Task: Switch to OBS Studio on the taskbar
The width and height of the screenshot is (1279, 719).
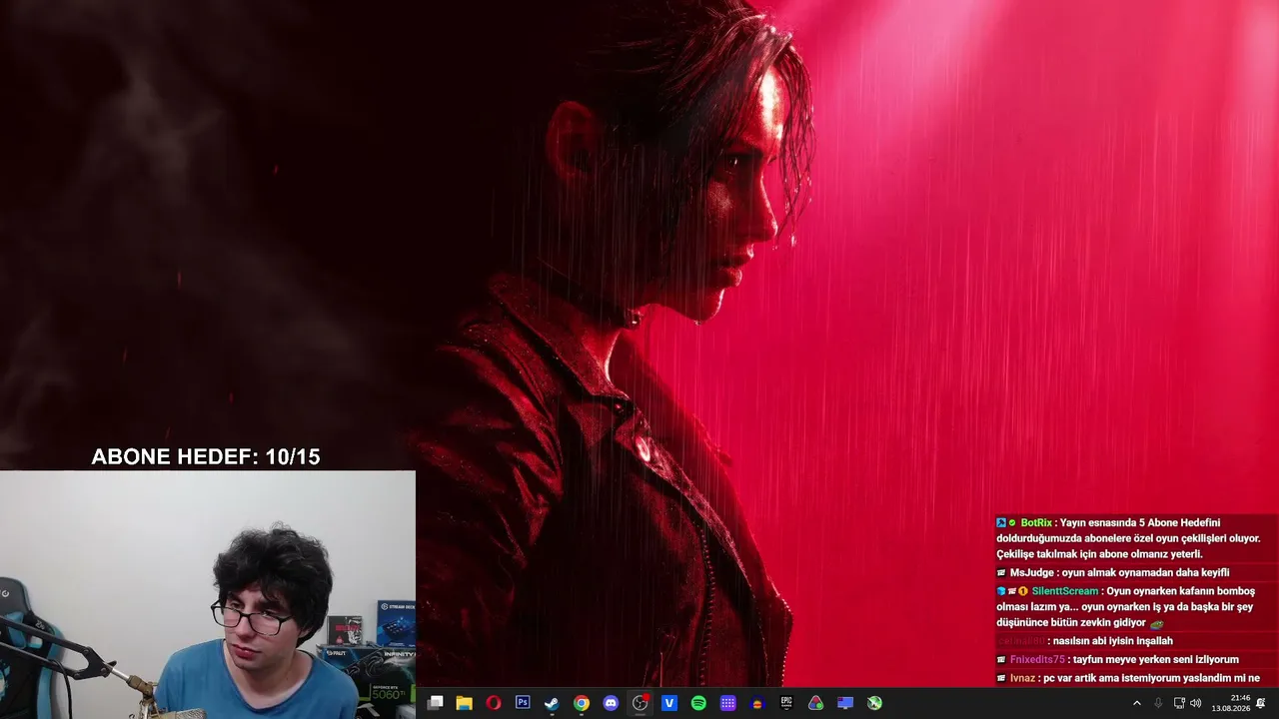Action: pos(640,703)
